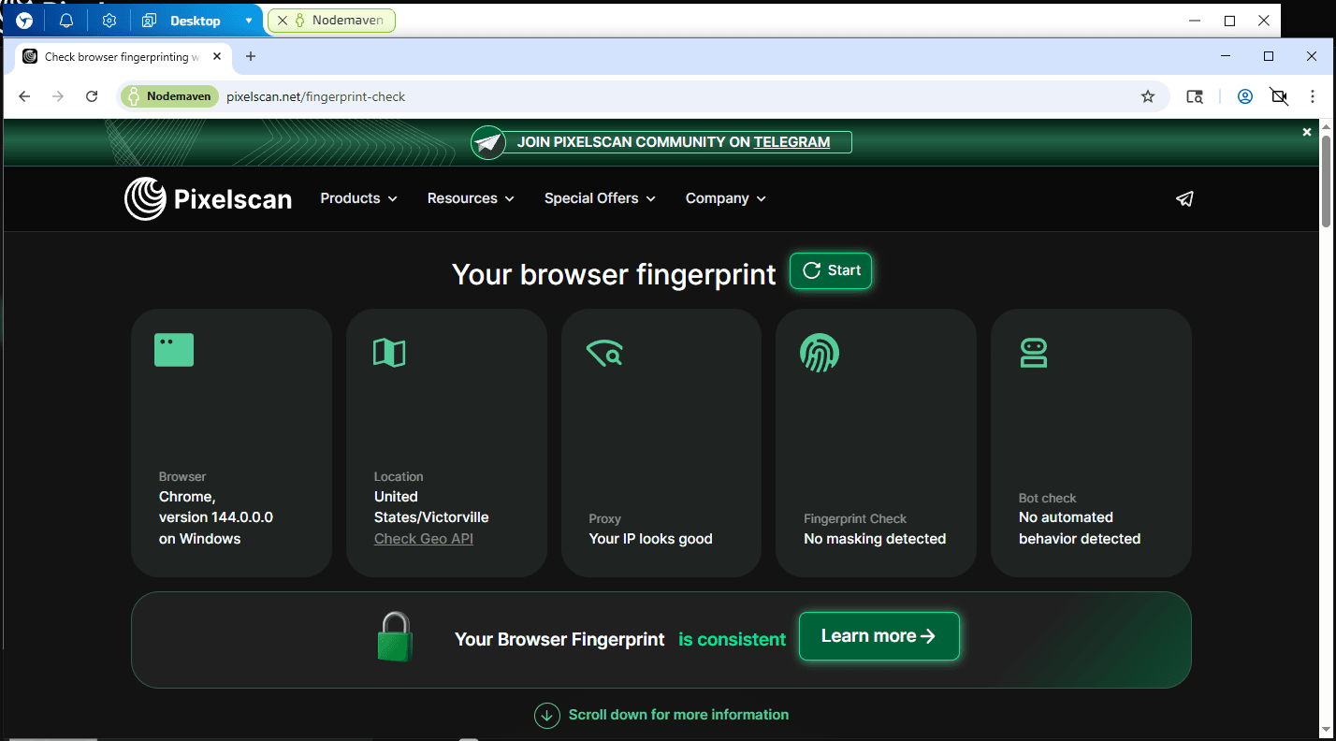Viewport: 1336px width, 741px height.
Task: Expand the Company menu
Action: click(725, 198)
